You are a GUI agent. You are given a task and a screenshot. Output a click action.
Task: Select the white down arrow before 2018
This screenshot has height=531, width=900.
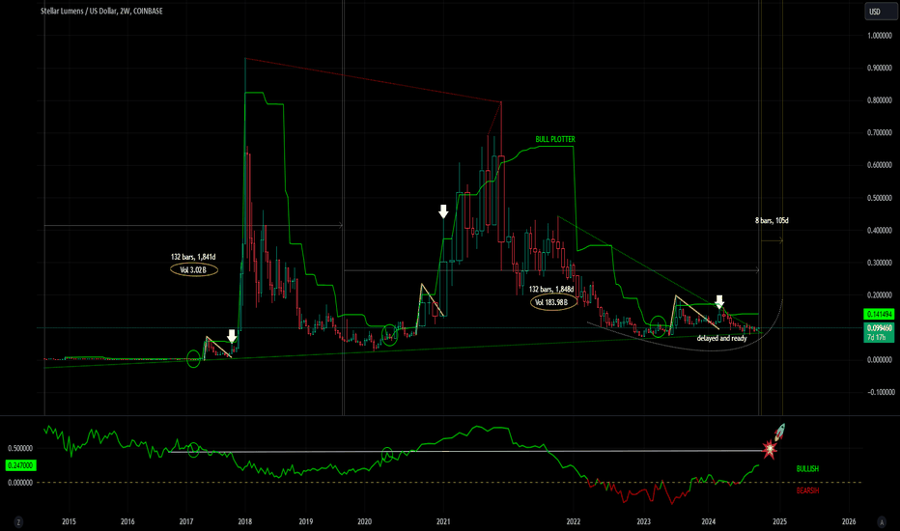[232, 336]
